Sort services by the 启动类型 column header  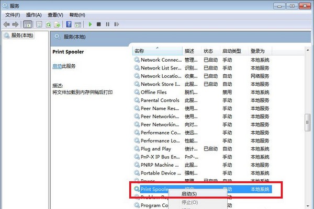click(x=232, y=51)
